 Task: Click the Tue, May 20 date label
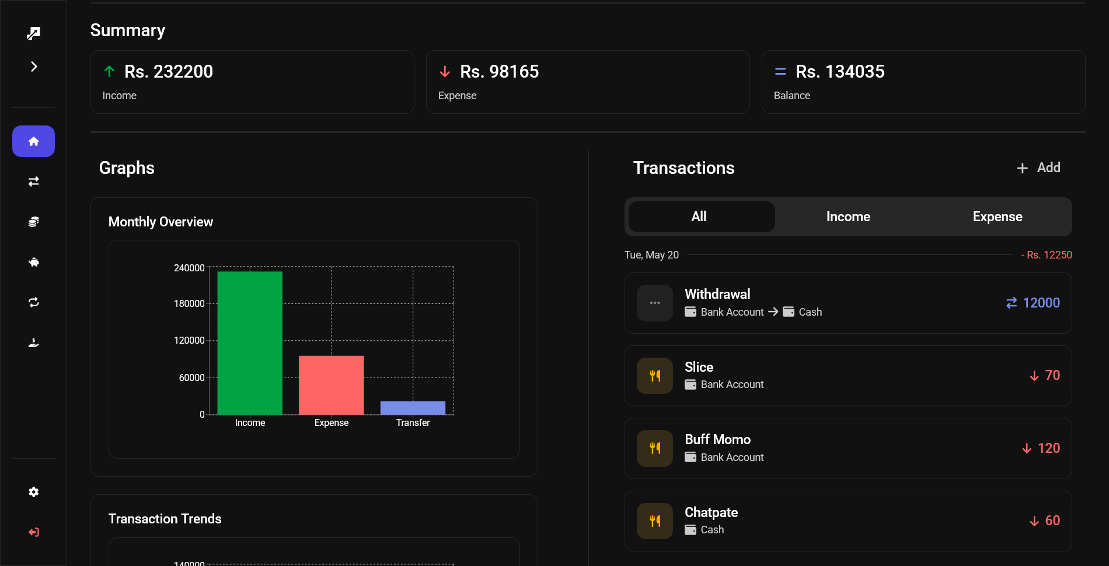pyautogui.click(x=651, y=255)
